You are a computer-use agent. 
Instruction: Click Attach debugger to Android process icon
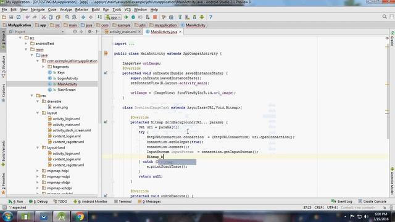[148, 17]
